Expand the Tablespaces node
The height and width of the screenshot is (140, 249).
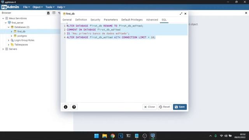(9, 45)
